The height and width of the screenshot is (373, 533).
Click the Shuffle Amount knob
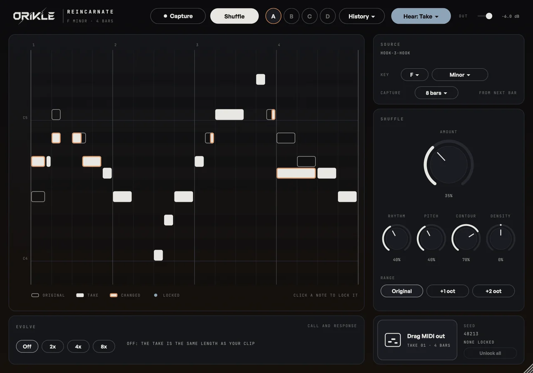pos(448,164)
